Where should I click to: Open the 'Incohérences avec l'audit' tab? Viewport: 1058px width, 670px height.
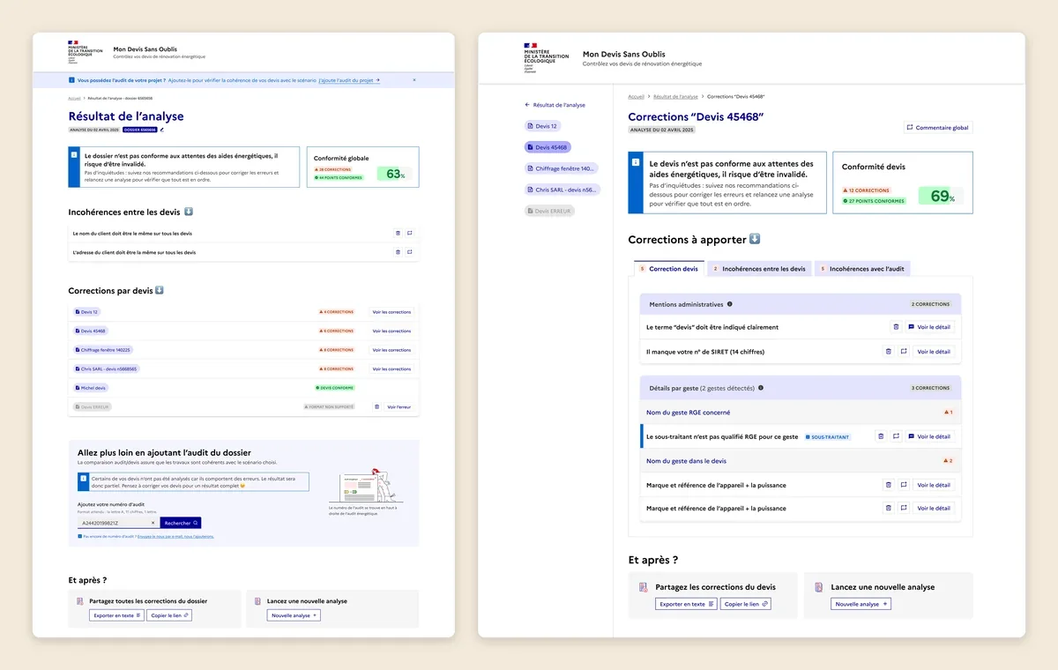click(x=861, y=269)
